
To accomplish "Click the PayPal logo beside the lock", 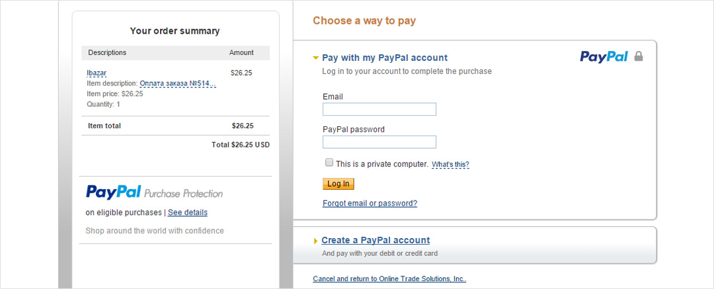I will click(x=604, y=57).
